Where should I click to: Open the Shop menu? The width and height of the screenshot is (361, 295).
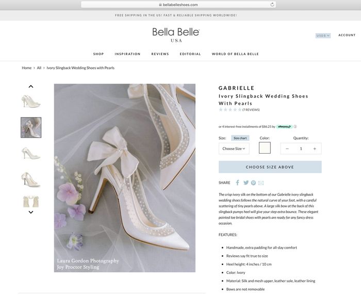[99, 54]
